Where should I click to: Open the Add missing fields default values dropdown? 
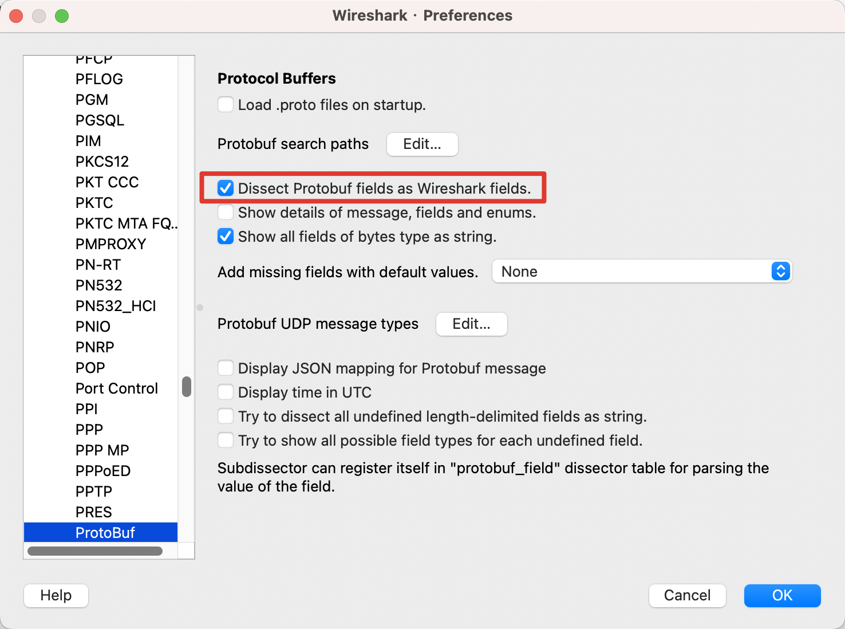(x=642, y=271)
